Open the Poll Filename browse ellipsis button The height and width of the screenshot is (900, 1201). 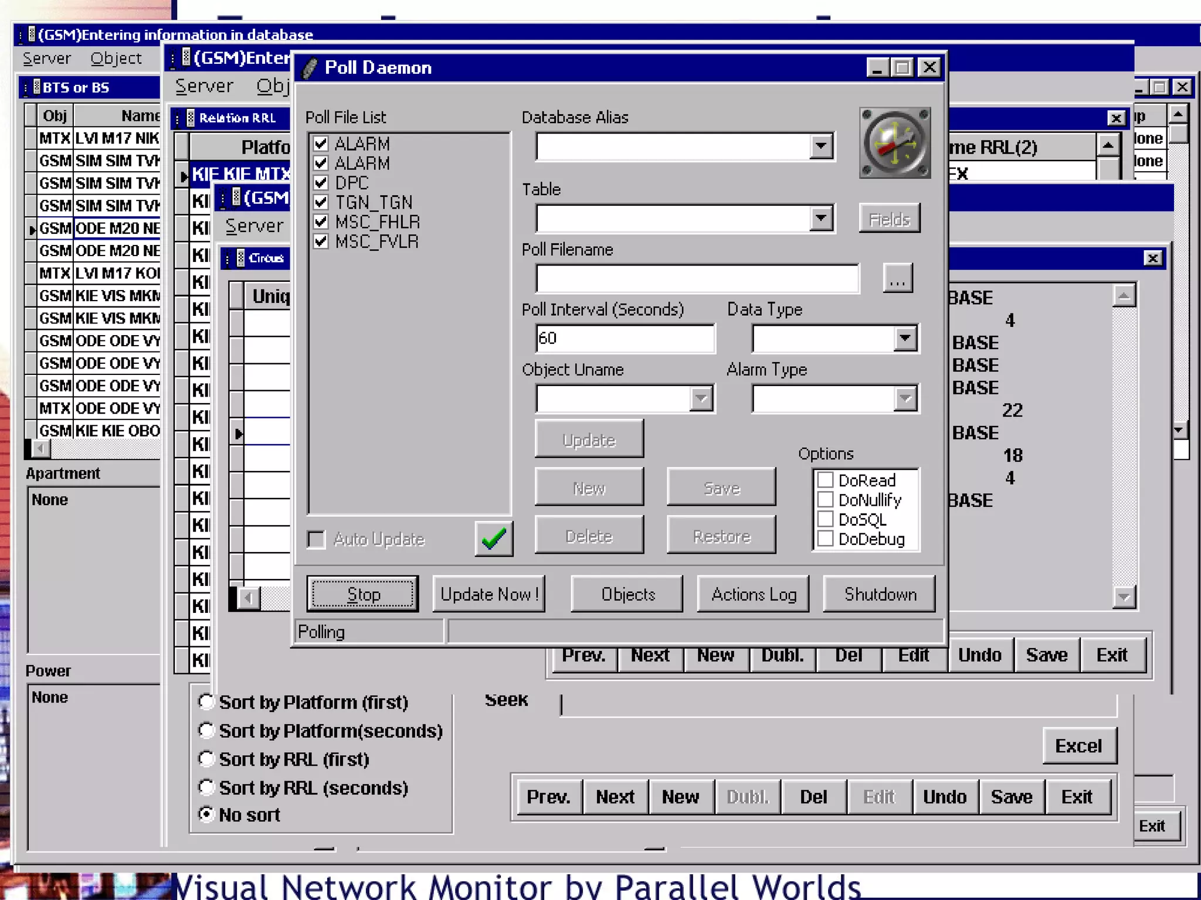pyautogui.click(x=898, y=278)
